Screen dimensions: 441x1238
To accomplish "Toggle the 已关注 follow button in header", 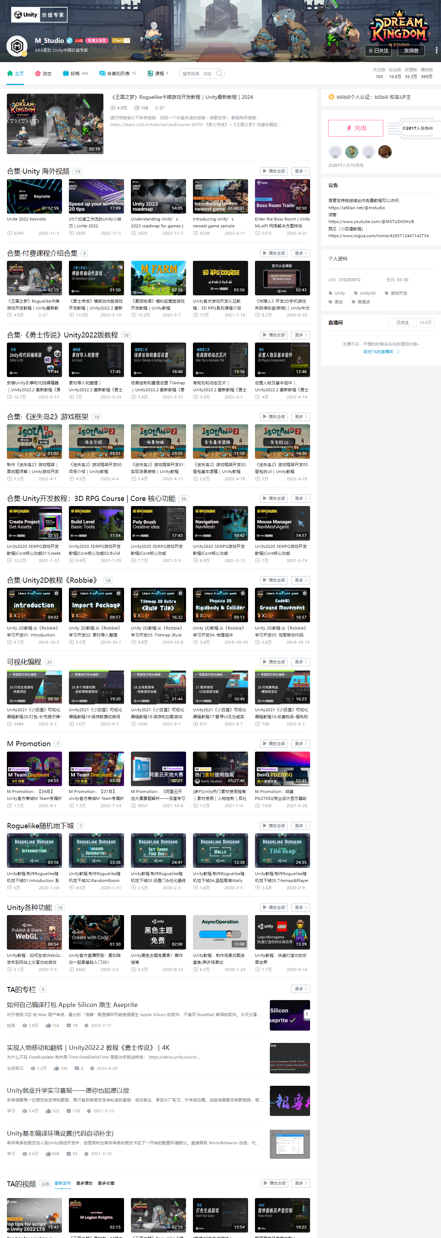I will click(x=379, y=50).
